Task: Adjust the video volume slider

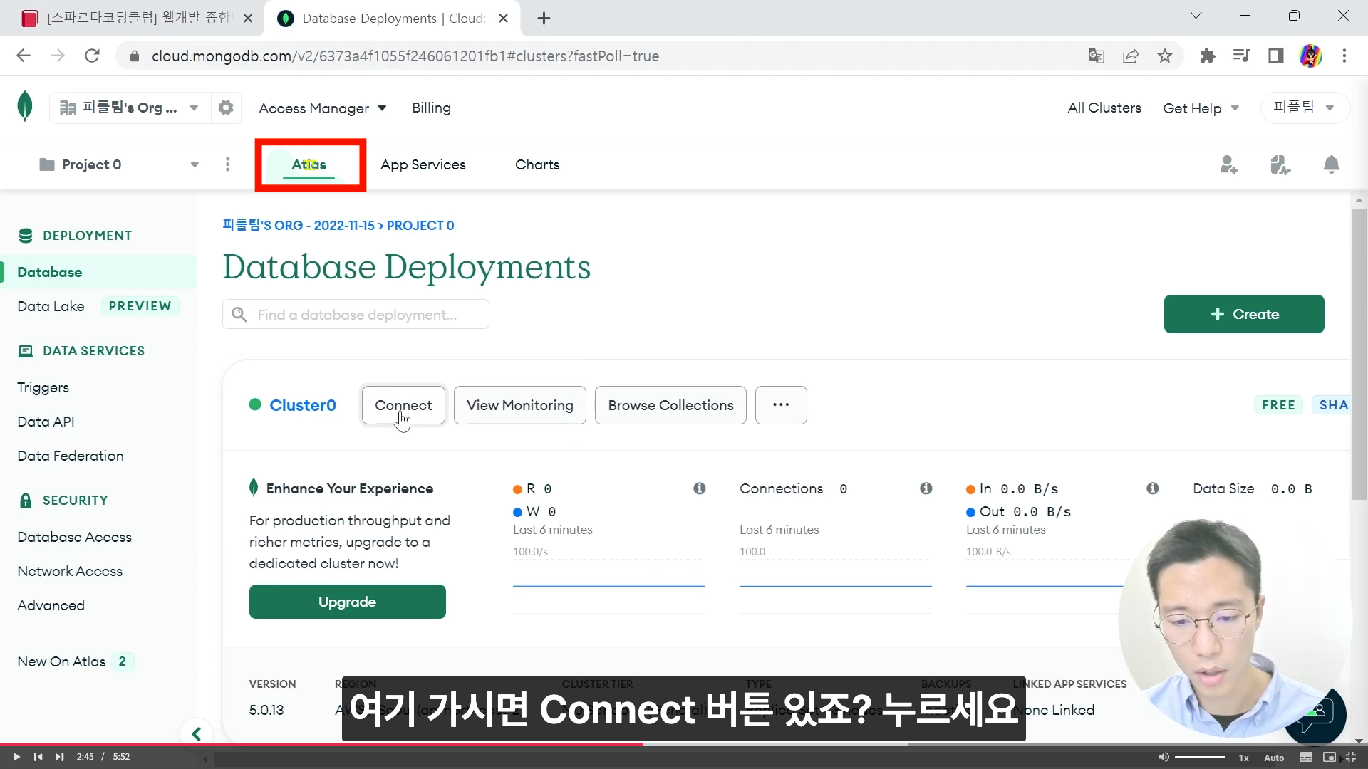Action: tap(1201, 757)
